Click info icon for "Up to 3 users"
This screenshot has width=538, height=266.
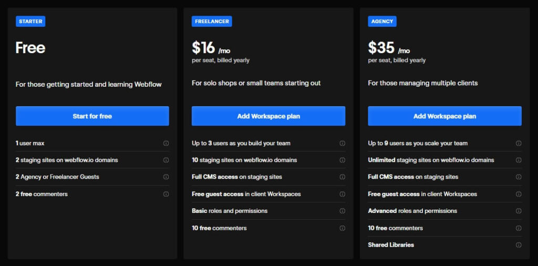[342, 143]
